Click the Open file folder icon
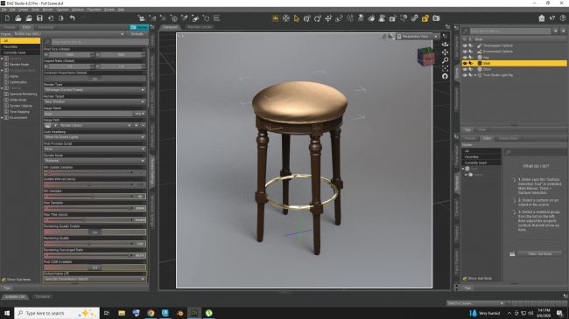The width and height of the screenshot is (569, 319). [18, 18]
